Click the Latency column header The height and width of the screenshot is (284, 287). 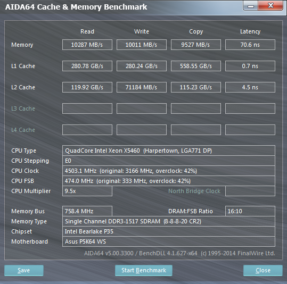(x=250, y=31)
